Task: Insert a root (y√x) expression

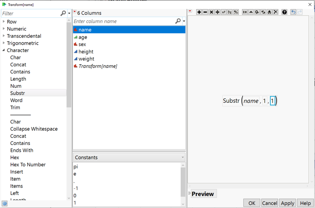Action: click(x=230, y=12)
